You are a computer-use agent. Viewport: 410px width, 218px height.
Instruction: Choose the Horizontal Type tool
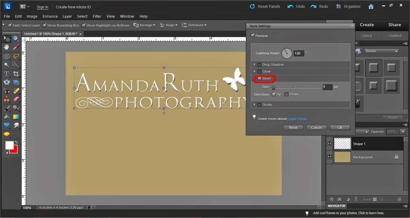pyautogui.click(x=7, y=74)
